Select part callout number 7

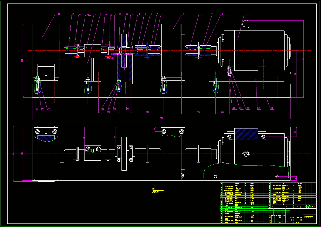tap(157, 14)
